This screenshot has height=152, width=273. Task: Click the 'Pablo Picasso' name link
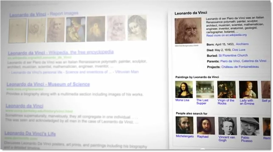(x=246, y=139)
